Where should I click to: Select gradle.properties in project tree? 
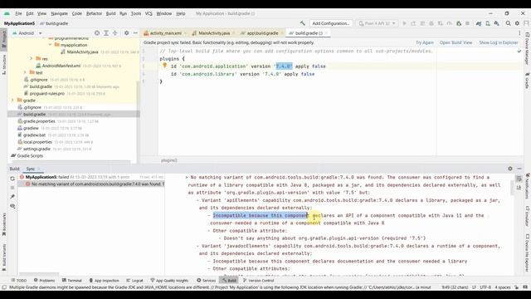(39, 121)
